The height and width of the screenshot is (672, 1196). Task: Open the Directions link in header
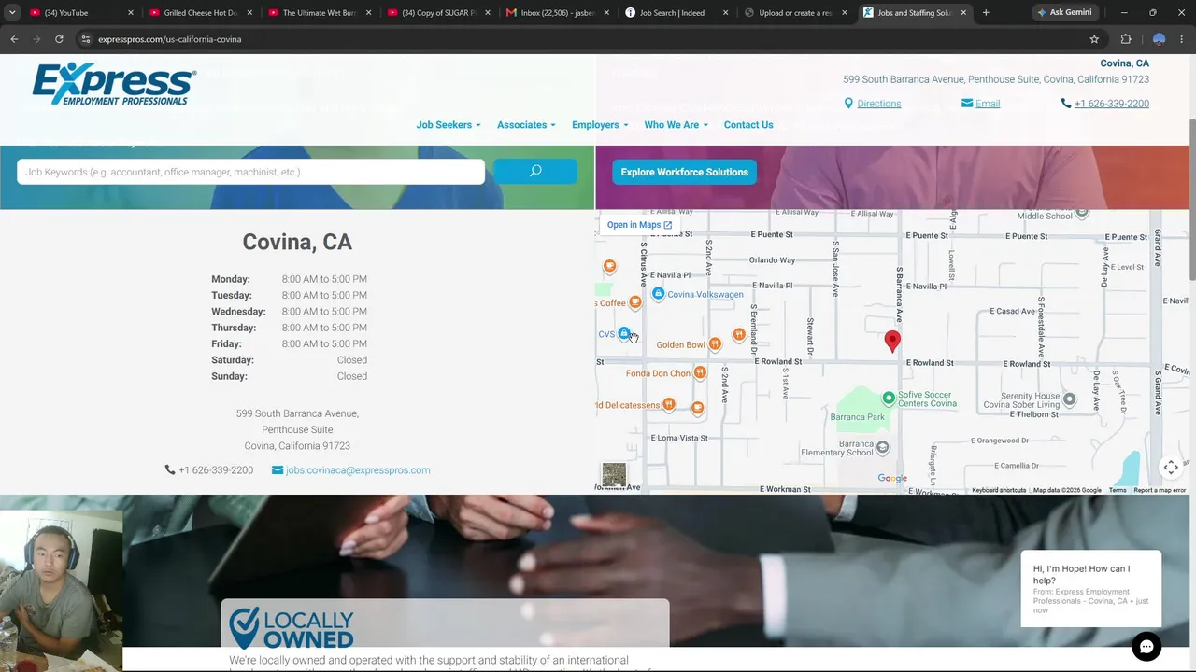coord(878,104)
